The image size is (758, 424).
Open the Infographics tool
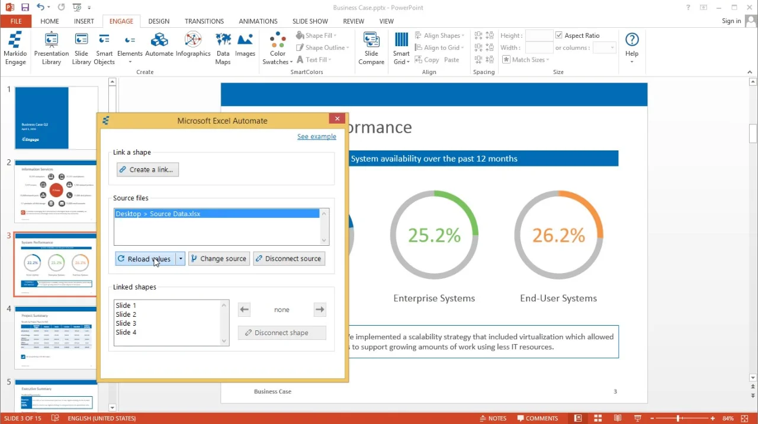pos(193,46)
